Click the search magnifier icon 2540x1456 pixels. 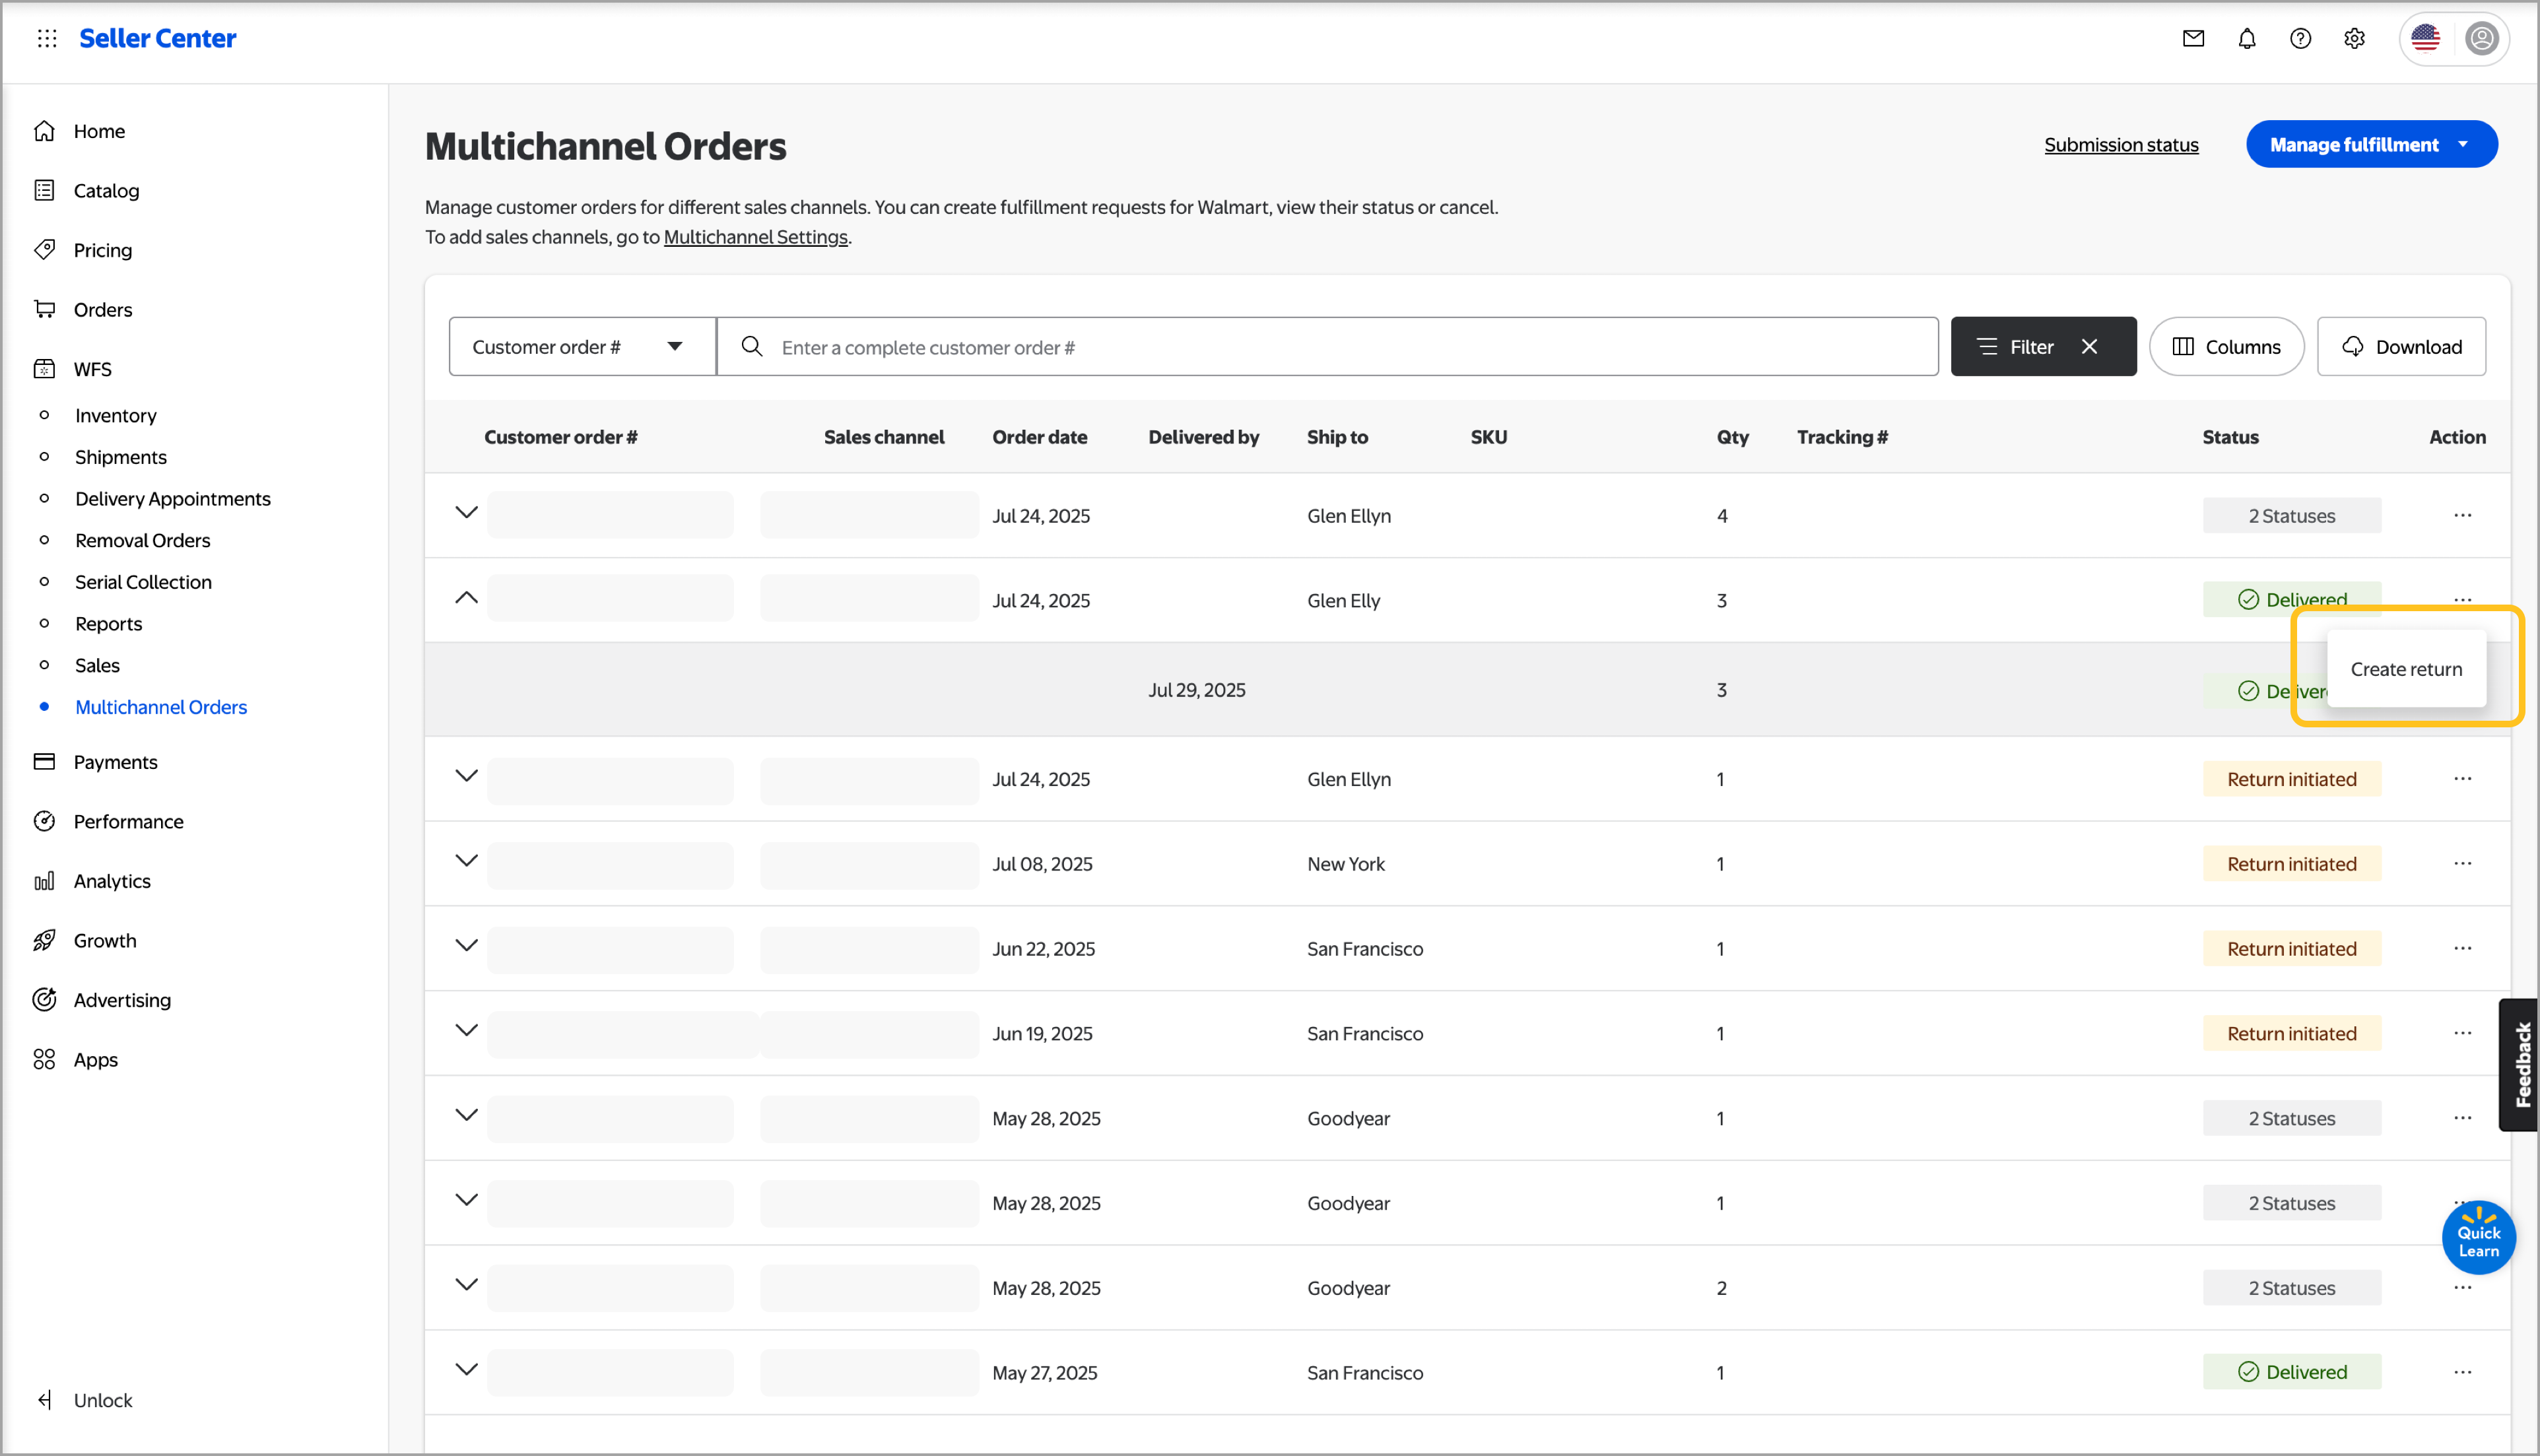tap(752, 346)
